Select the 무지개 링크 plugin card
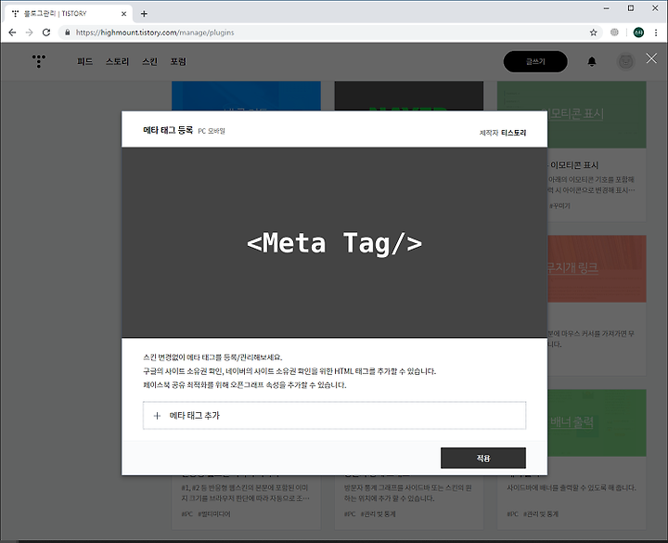The image size is (668, 543). (597, 305)
